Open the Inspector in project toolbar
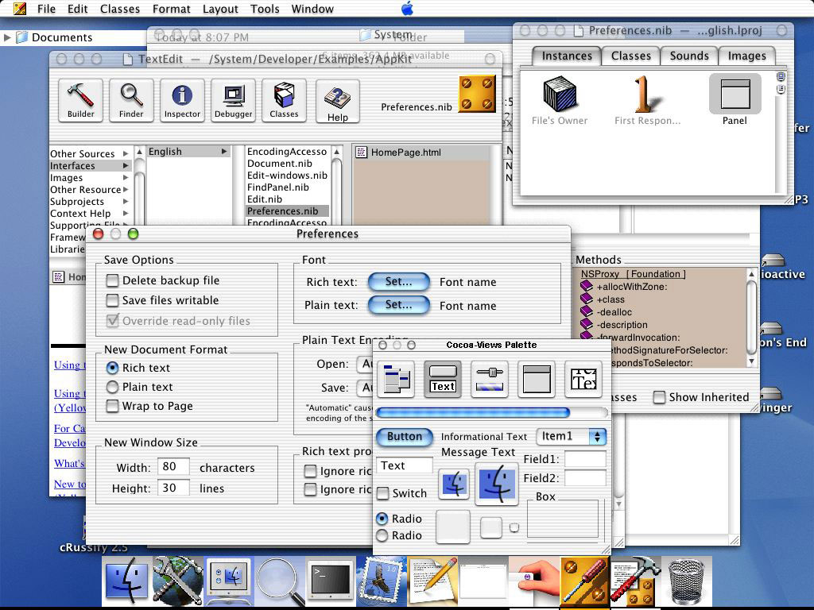 click(x=182, y=101)
